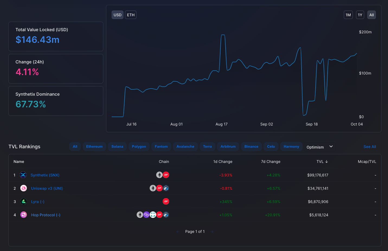Filter rankings by Avalanche chain
The height and width of the screenshot is (251, 388).
click(185, 146)
